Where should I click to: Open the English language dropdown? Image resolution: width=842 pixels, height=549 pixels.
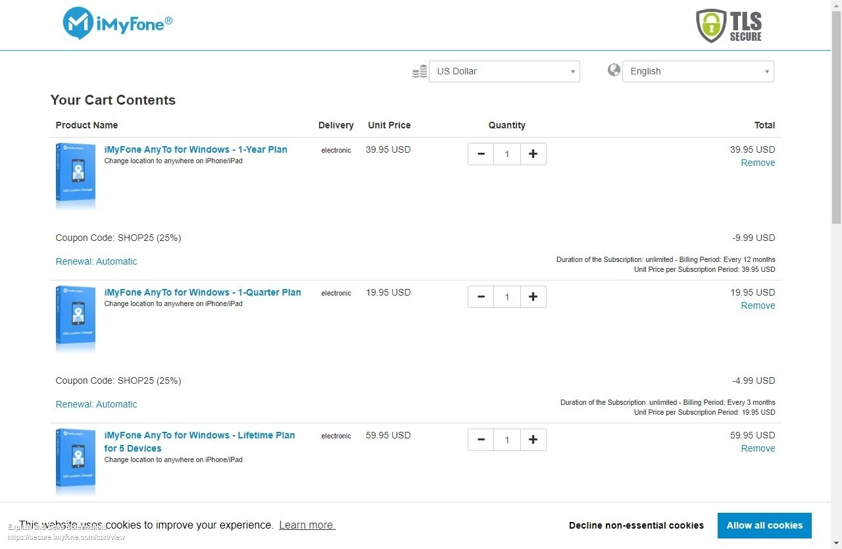click(698, 71)
